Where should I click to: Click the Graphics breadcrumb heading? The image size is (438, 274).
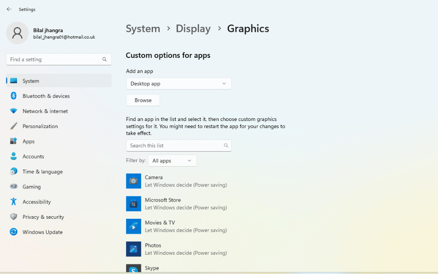(248, 28)
